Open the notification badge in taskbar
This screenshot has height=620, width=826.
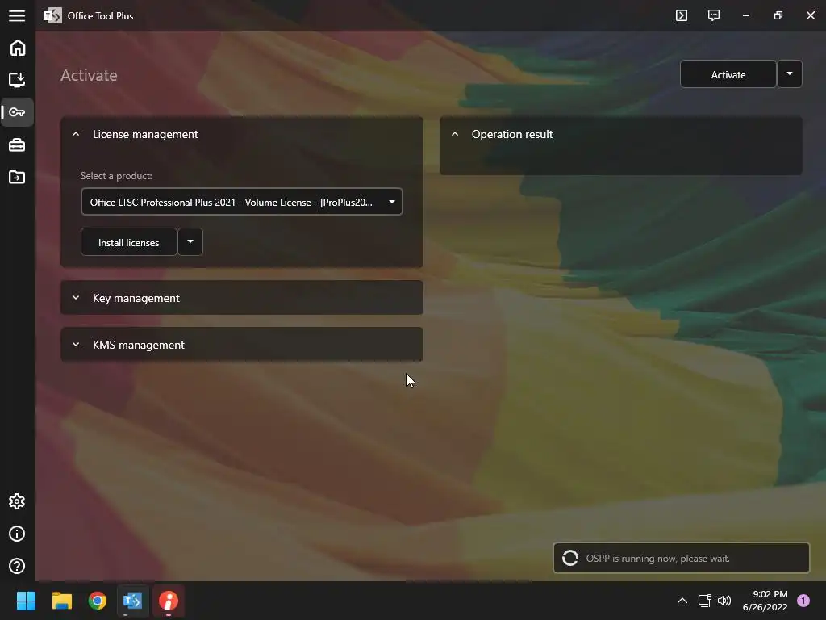point(803,601)
